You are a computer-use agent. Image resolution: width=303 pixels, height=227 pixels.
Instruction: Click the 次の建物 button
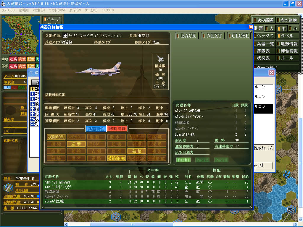pyautogui.click(x=287, y=20)
